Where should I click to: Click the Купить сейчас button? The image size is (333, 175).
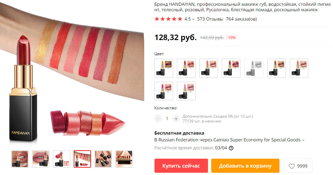point(181,166)
